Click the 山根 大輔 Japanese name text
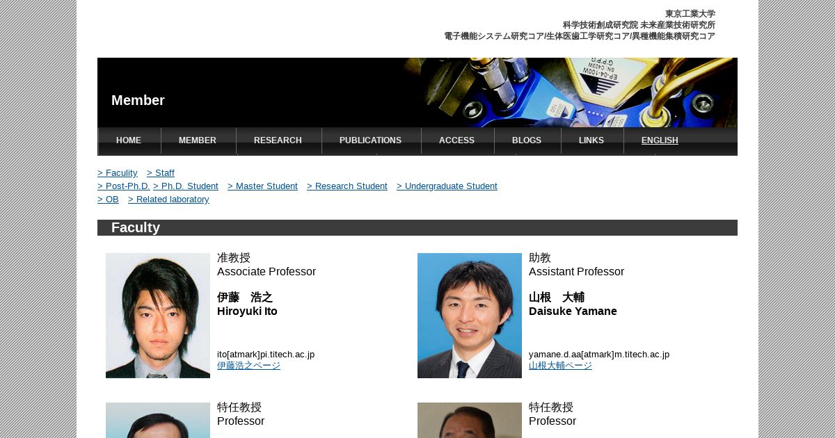Image resolution: width=835 pixels, height=438 pixels. pos(557,298)
